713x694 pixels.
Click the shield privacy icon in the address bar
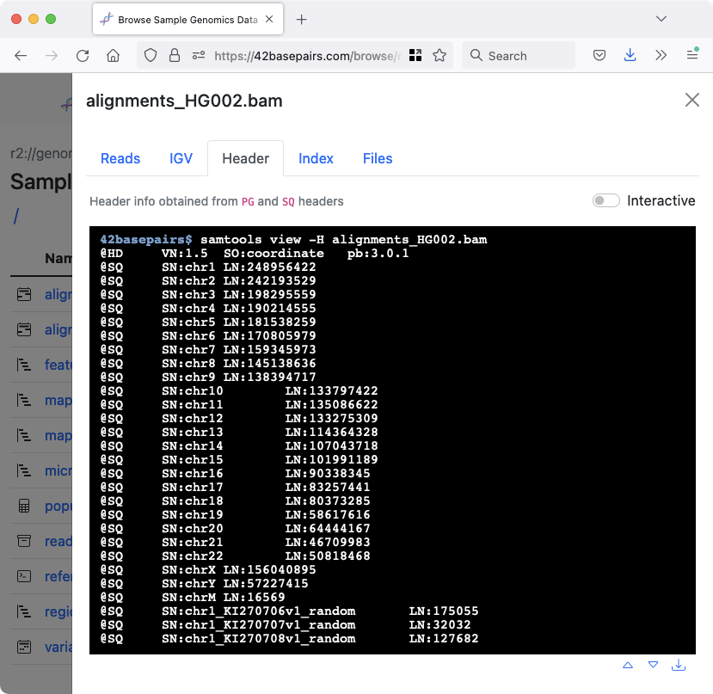click(x=151, y=54)
